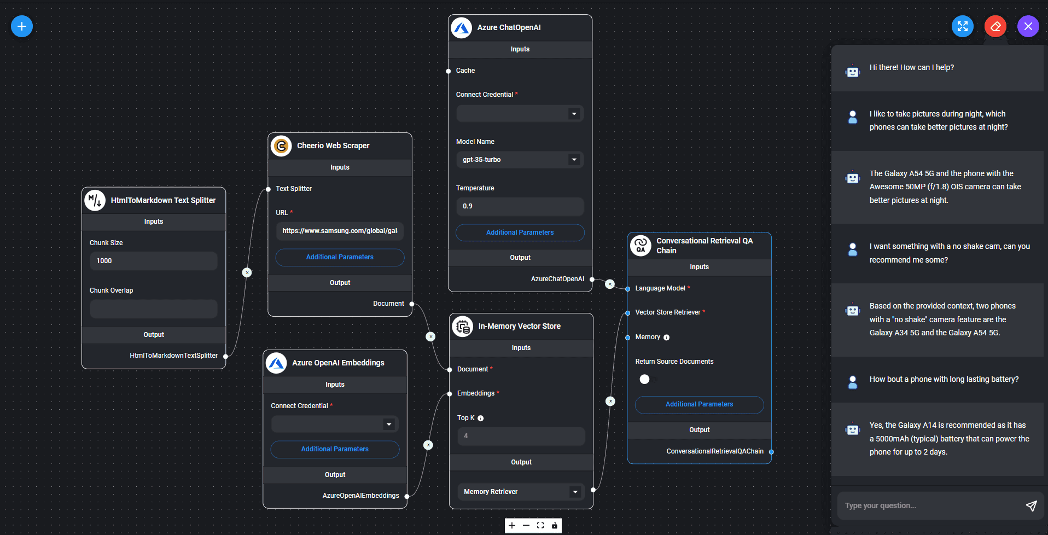Show info tooltip icon next to Memory
This screenshot has width=1048, height=535.
click(x=666, y=338)
